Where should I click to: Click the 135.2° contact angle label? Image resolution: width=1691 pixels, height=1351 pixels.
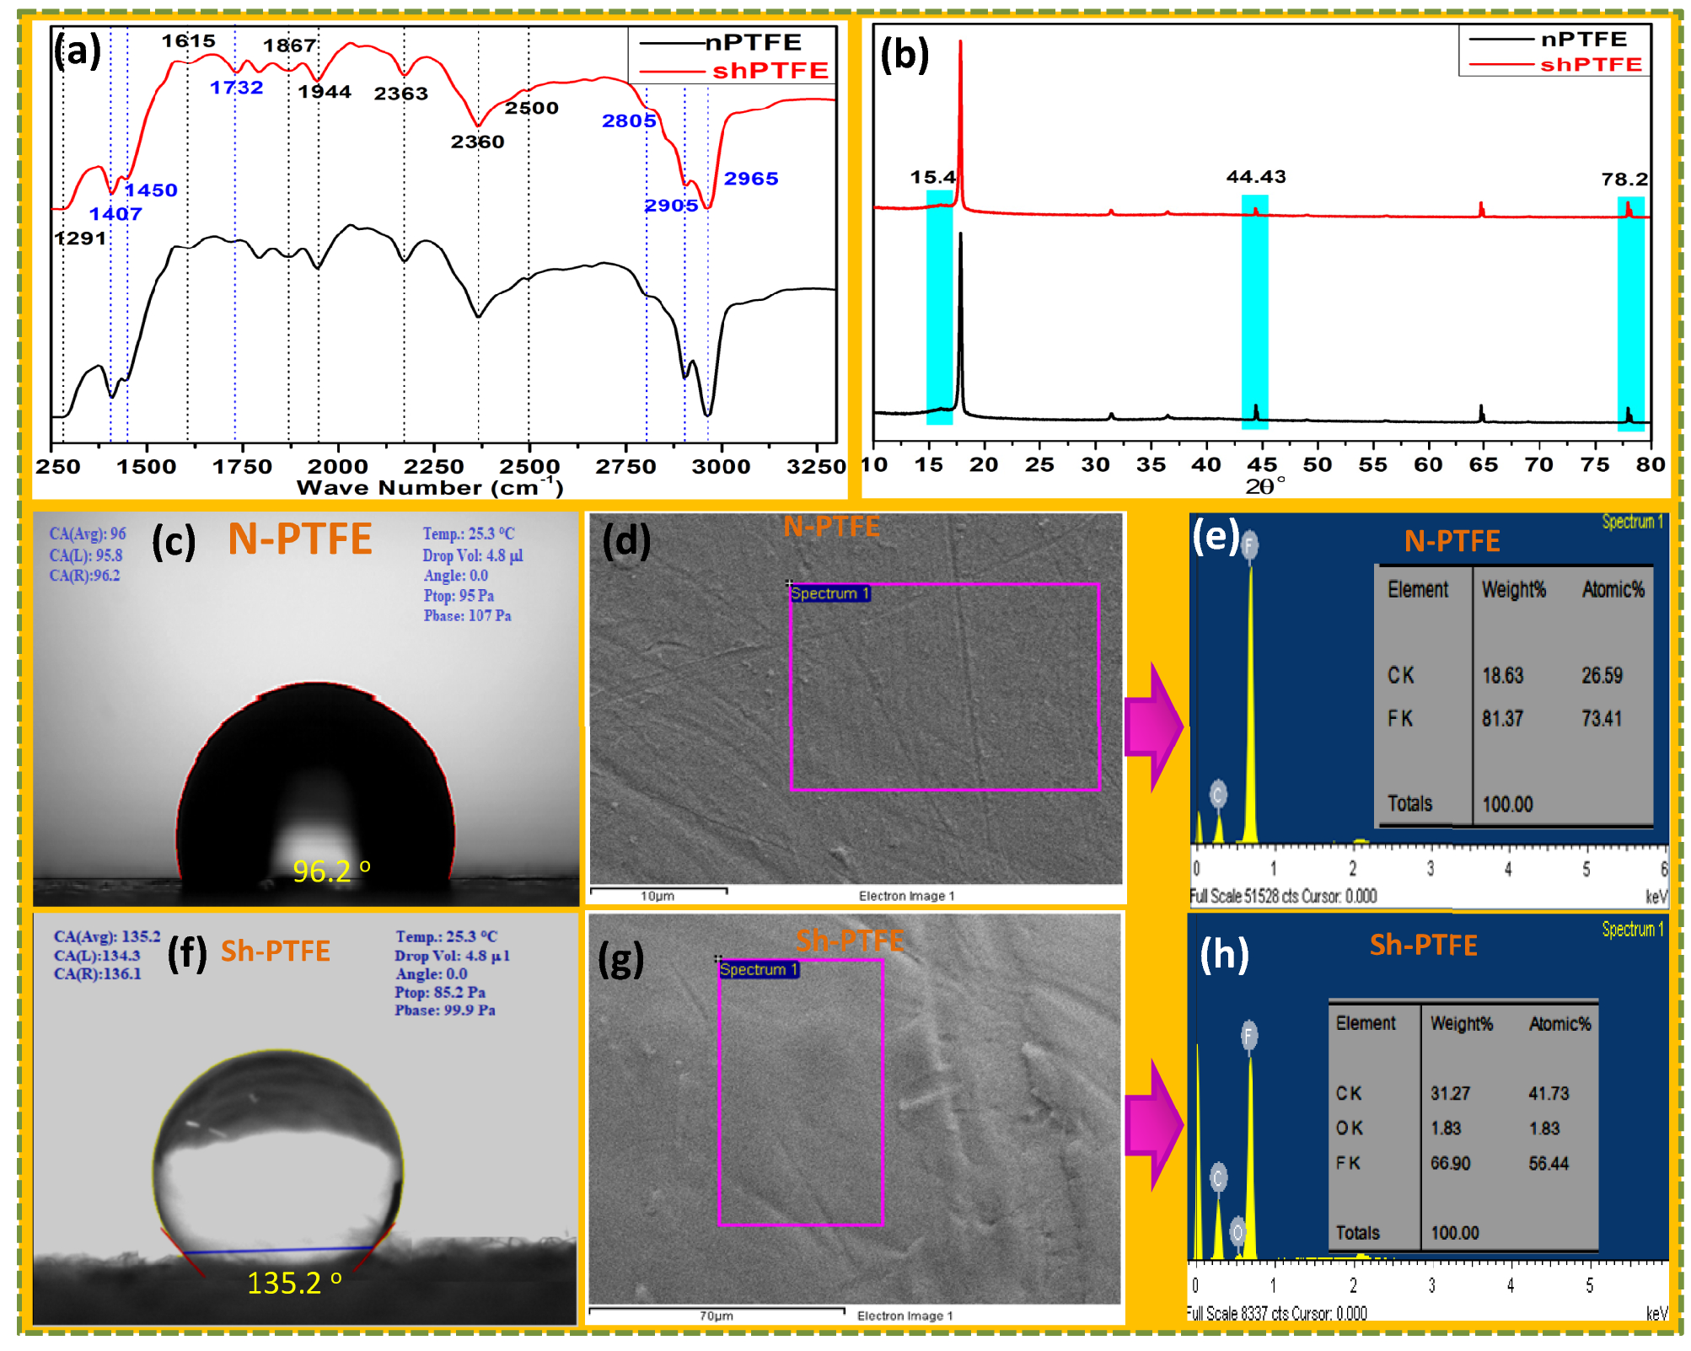point(294,1283)
